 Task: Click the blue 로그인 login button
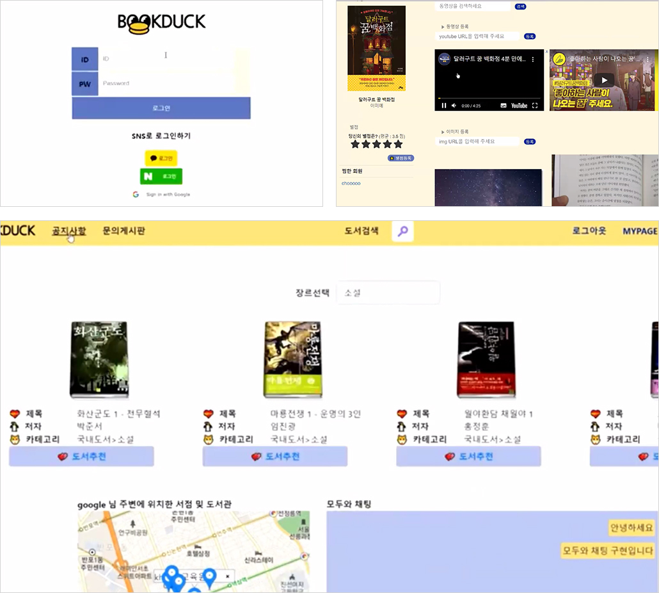pos(161,108)
